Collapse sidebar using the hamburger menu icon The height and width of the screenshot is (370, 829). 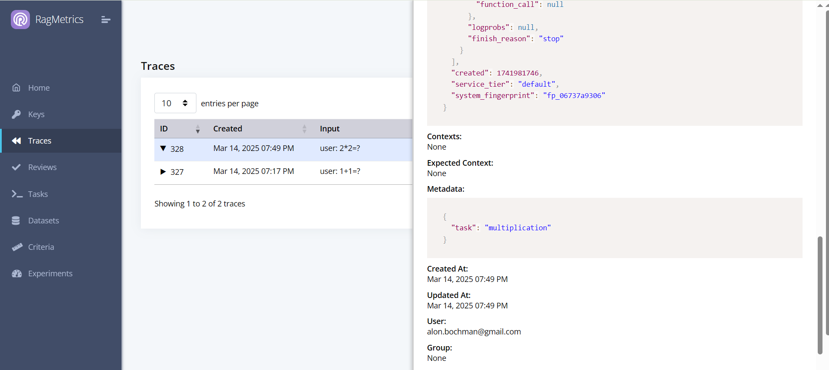coord(106,20)
